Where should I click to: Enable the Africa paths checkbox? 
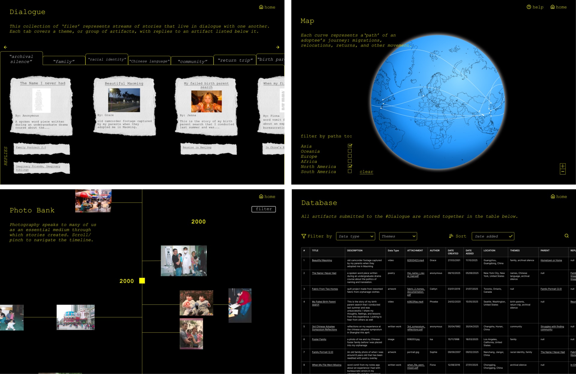click(x=349, y=161)
